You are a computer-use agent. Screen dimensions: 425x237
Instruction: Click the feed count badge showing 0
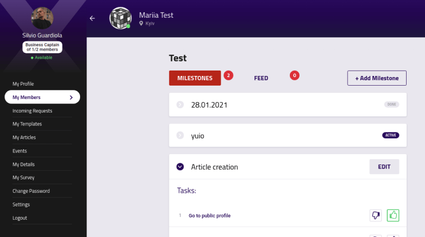click(x=294, y=75)
